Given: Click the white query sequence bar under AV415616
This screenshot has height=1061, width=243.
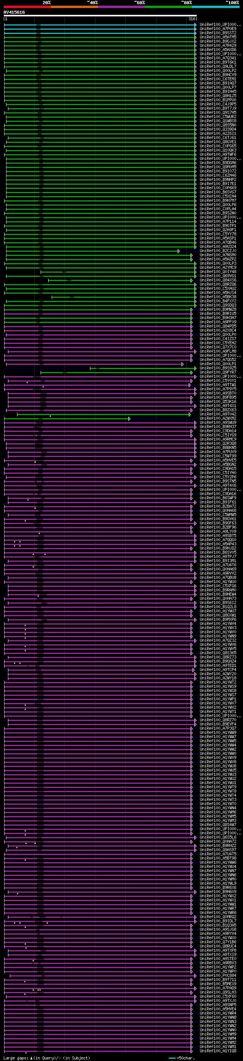Looking at the screenshot, I should 100,16.
